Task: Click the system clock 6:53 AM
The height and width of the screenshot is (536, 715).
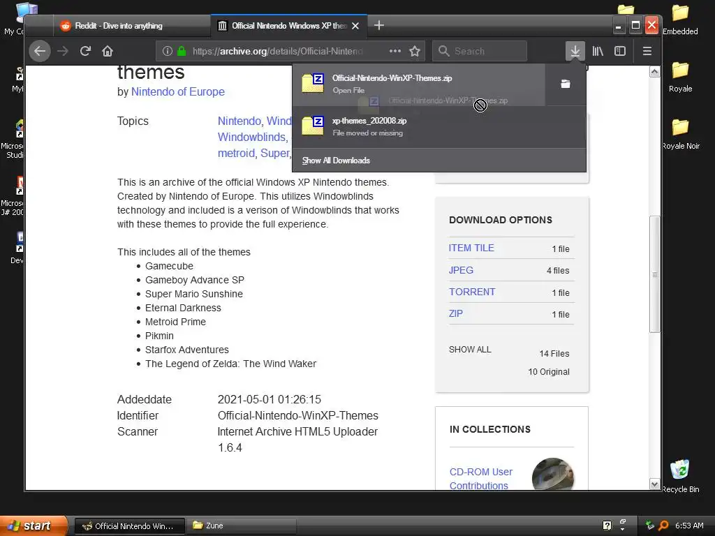Action: [x=689, y=526]
